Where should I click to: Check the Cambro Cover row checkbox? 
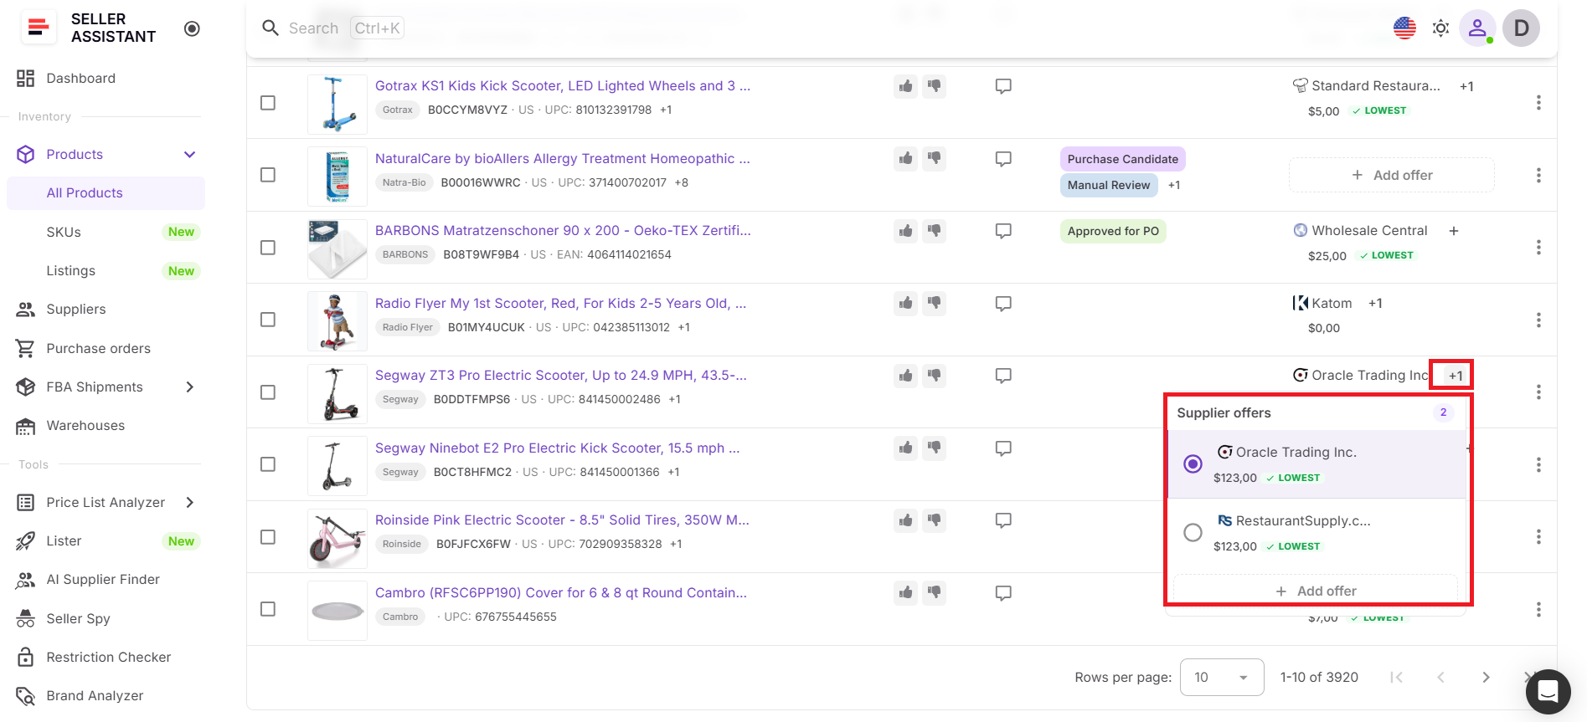(x=268, y=609)
